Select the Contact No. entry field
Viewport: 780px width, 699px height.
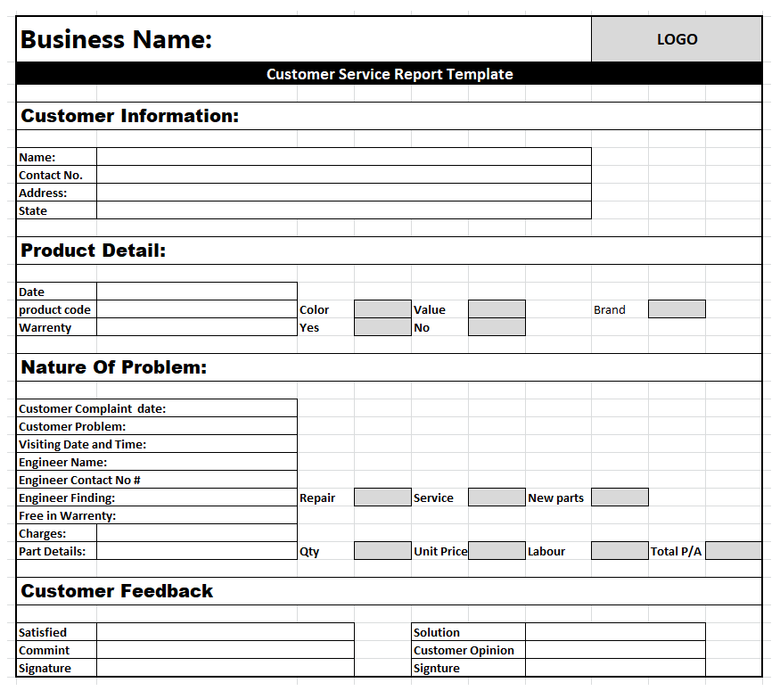point(343,175)
